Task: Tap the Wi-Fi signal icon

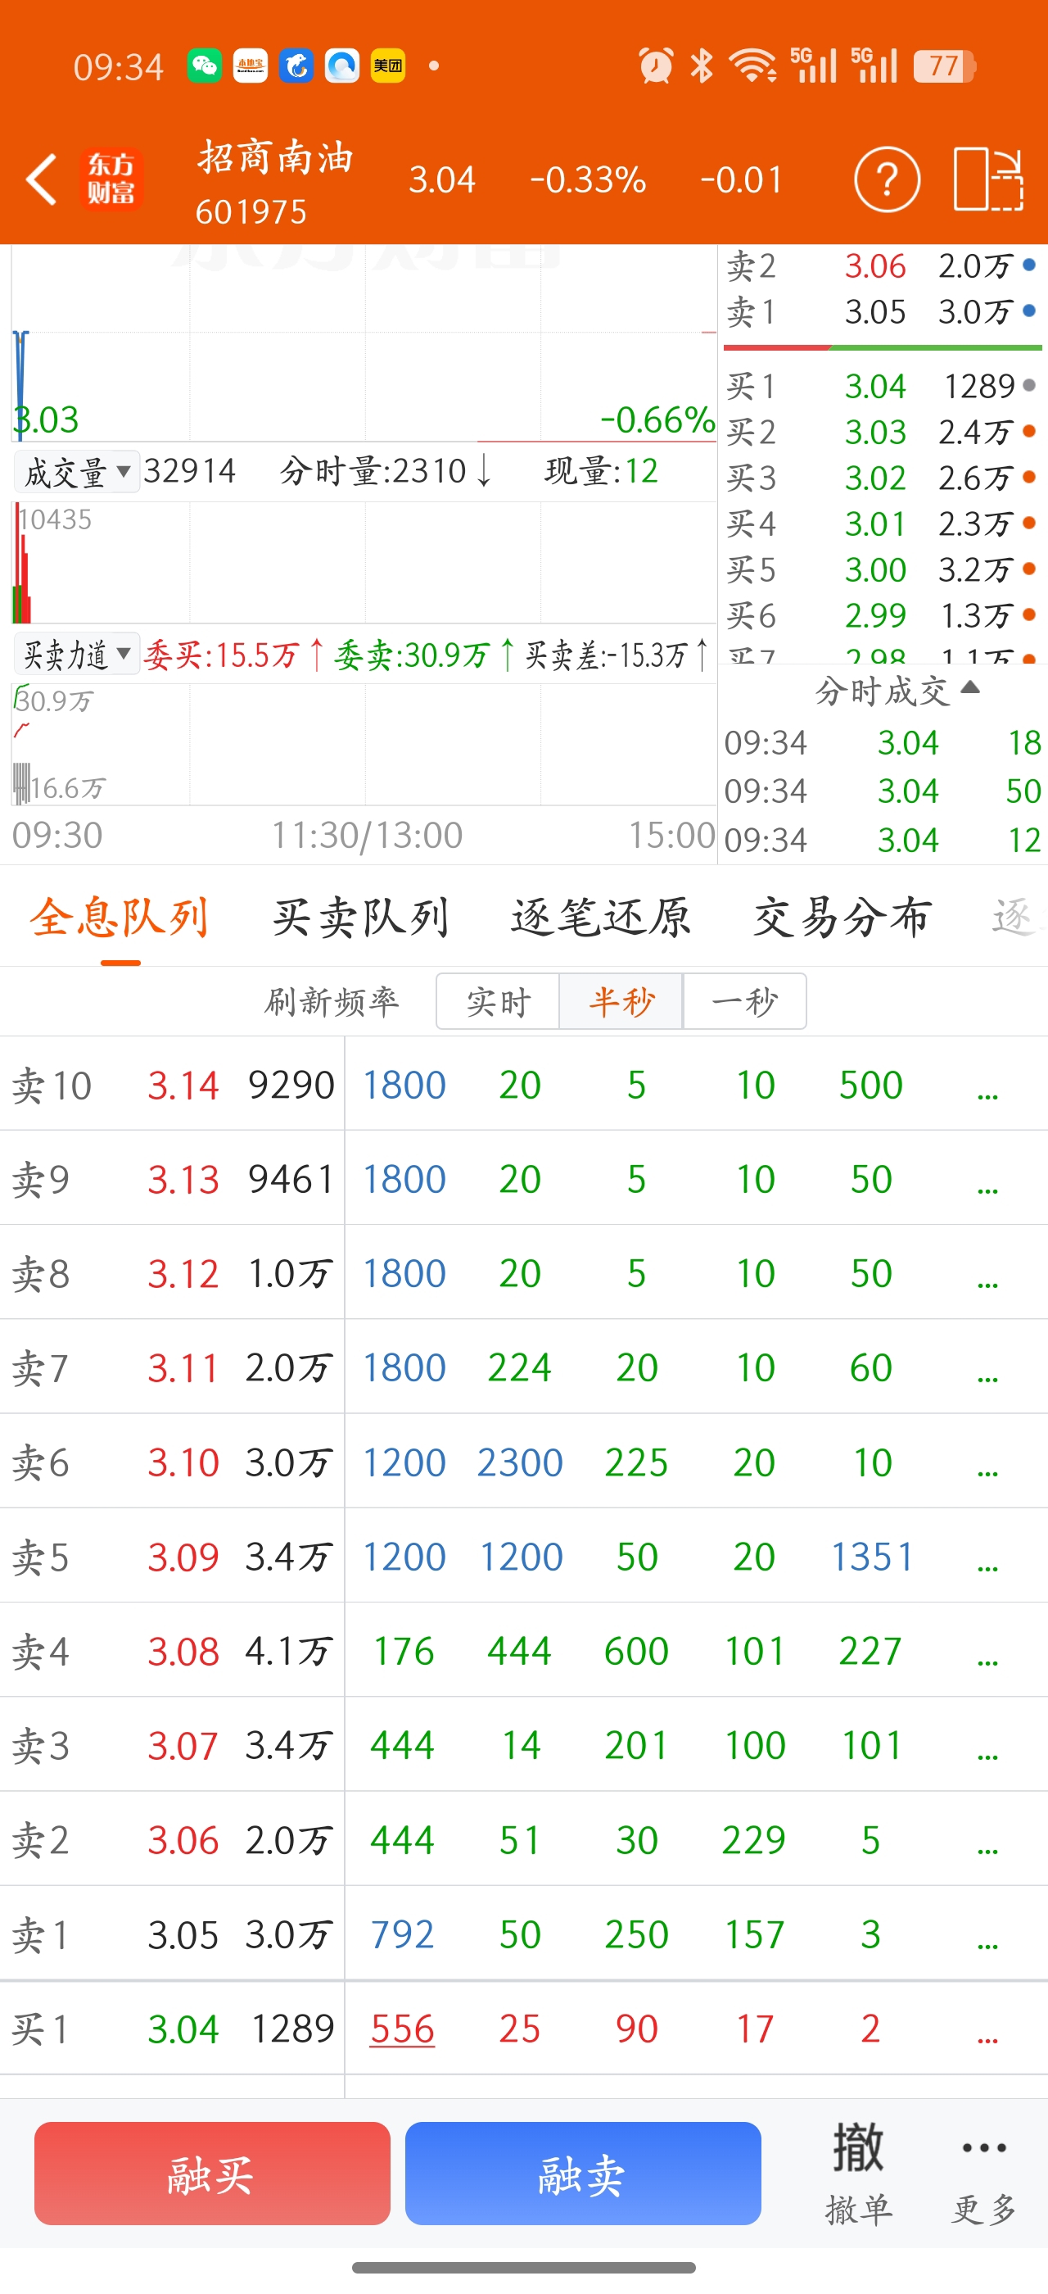Action: (x=752, y=66)
